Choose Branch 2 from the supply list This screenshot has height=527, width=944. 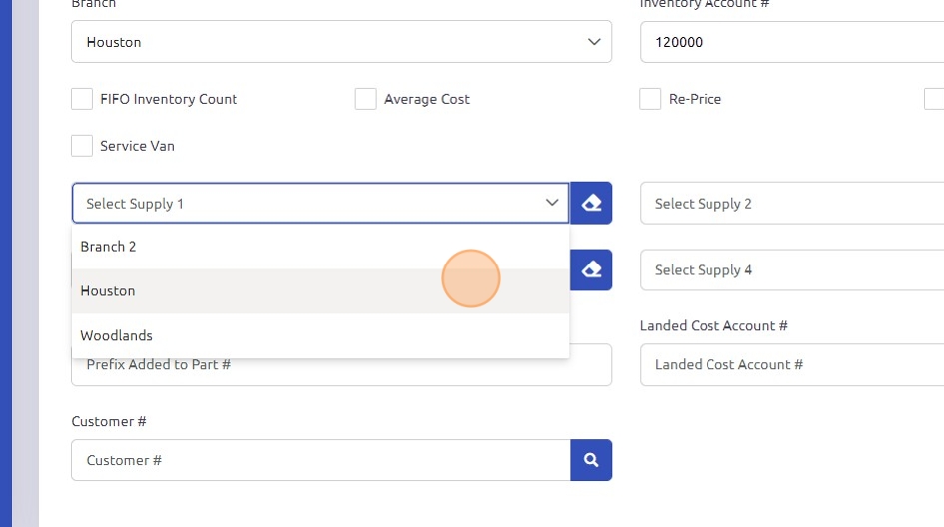coord(109,247)
